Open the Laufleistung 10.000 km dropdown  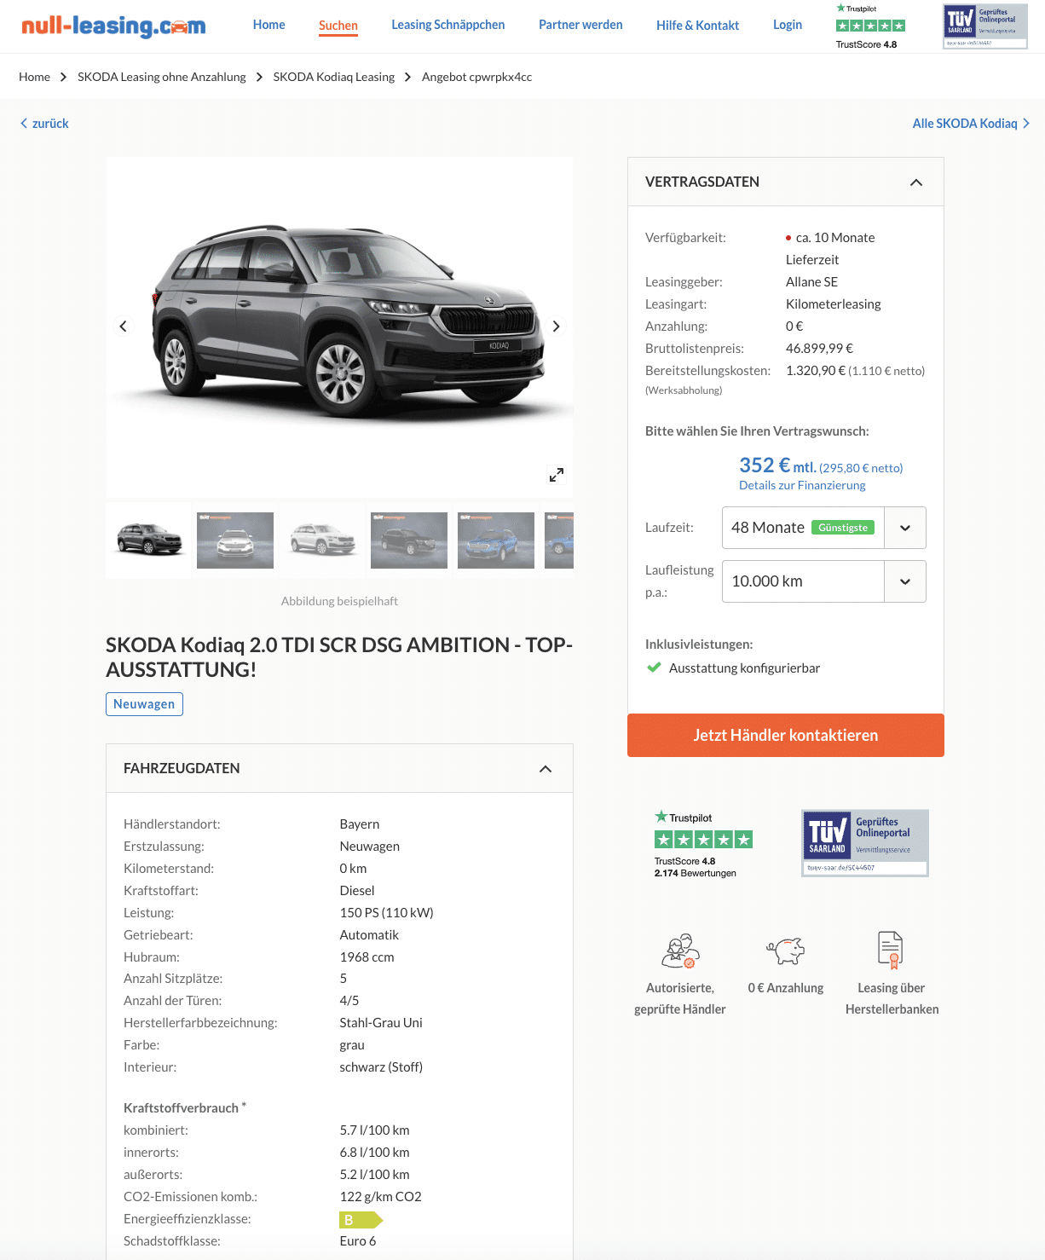click(x=824, y=581)
